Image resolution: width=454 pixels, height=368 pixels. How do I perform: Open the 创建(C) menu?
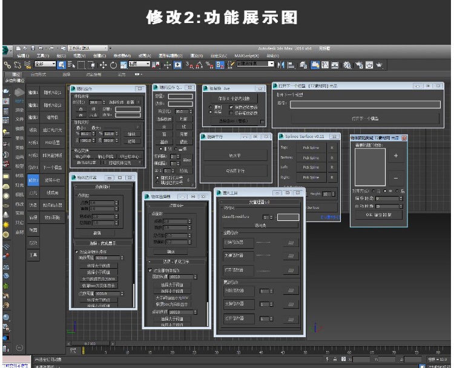[100, 56]
